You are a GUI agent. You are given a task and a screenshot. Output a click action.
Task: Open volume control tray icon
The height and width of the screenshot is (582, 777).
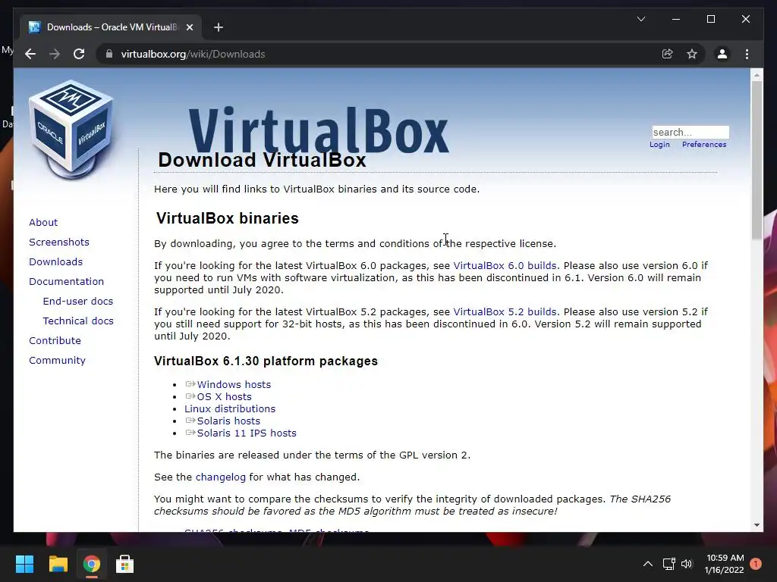tap(687, 564)
